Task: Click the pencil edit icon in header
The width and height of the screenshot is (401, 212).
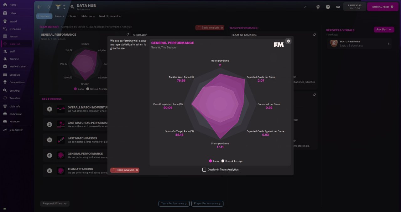Action: [305, 7]
